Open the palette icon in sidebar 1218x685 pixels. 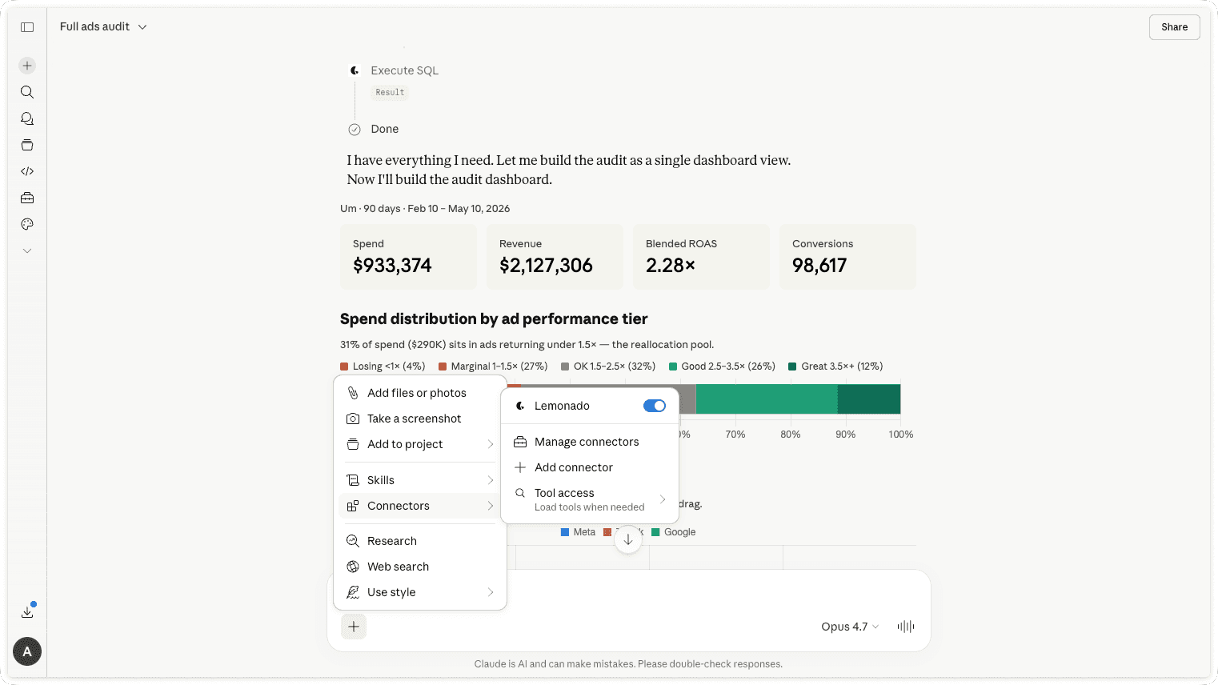point(27,224)
